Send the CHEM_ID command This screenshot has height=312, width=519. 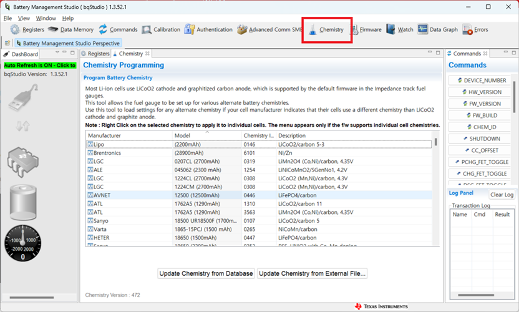tap(479, 127)
